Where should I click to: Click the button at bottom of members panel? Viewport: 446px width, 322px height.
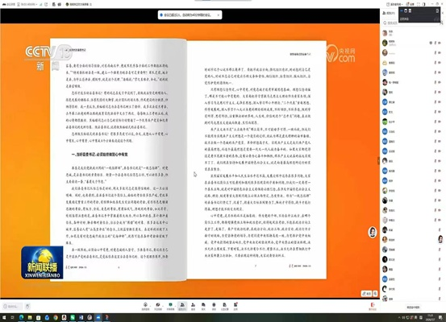(413, 308)
